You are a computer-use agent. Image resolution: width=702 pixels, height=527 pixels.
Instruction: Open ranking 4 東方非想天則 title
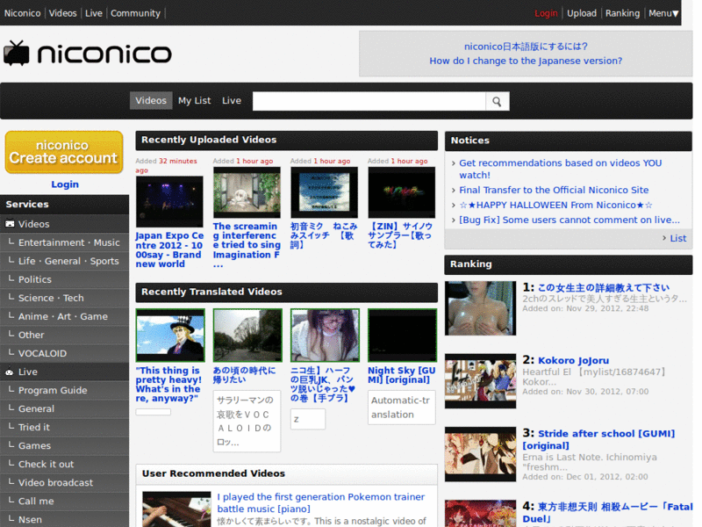click(x=607, y=513)
